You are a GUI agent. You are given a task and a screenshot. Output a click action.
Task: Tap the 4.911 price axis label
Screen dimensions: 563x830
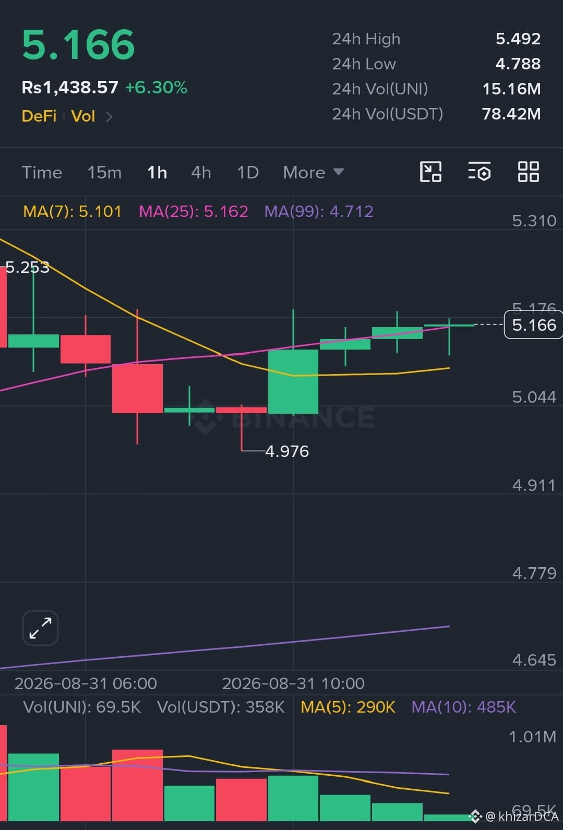pos(534,485)
